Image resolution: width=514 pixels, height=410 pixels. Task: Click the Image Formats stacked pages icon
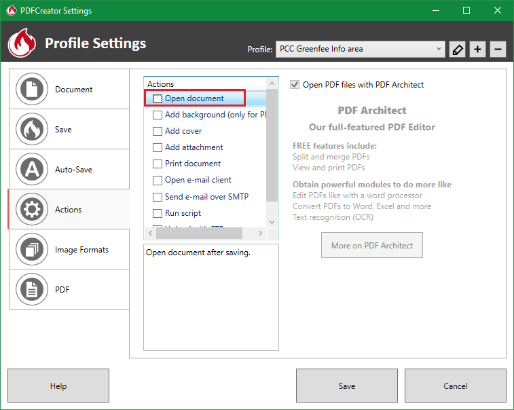(31, 249)
